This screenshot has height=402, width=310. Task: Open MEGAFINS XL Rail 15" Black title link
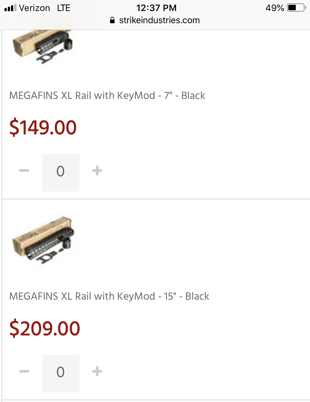coord(109,296)
